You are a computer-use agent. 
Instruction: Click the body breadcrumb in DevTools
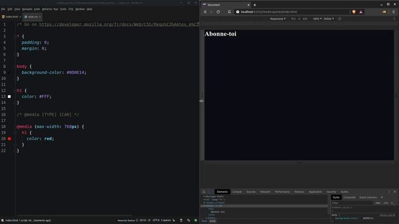coord(213,222)
